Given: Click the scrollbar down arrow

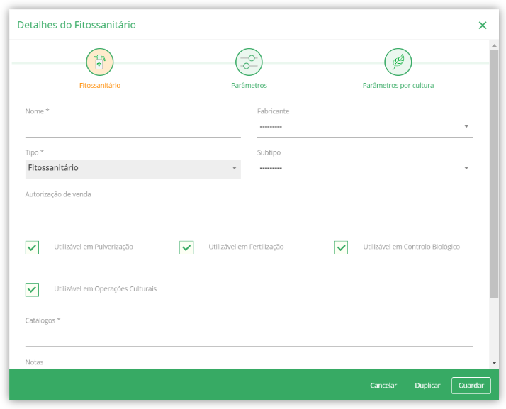Looking at the screenshot, I should pyautogui.click(x=494, y=363).
